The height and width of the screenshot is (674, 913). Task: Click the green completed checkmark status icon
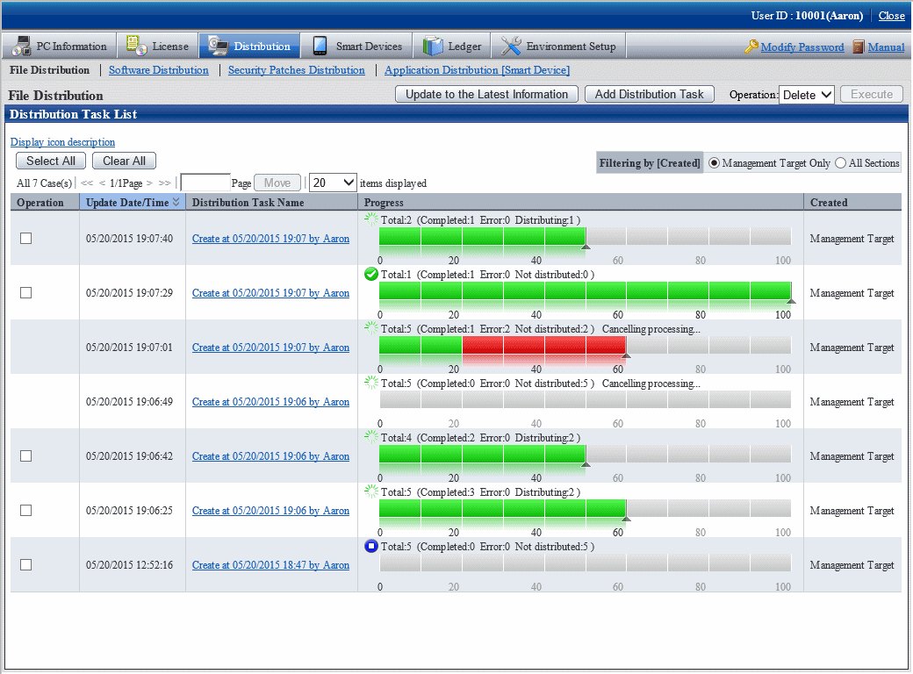pos(371,274)
